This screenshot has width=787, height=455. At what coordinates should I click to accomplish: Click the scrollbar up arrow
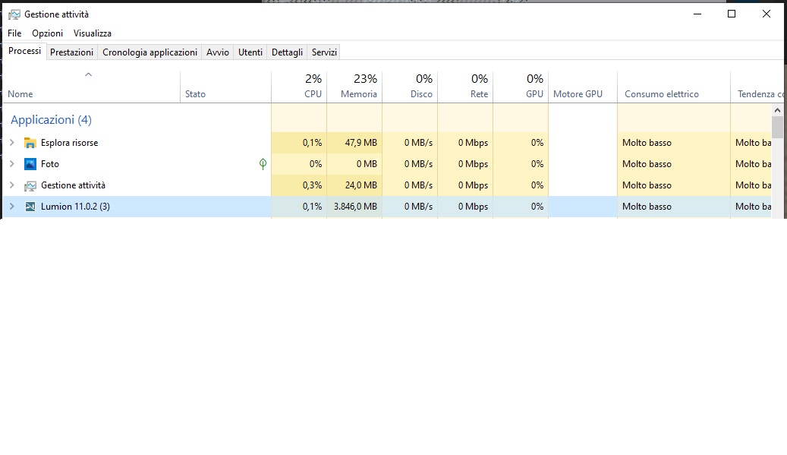[777, 110]
